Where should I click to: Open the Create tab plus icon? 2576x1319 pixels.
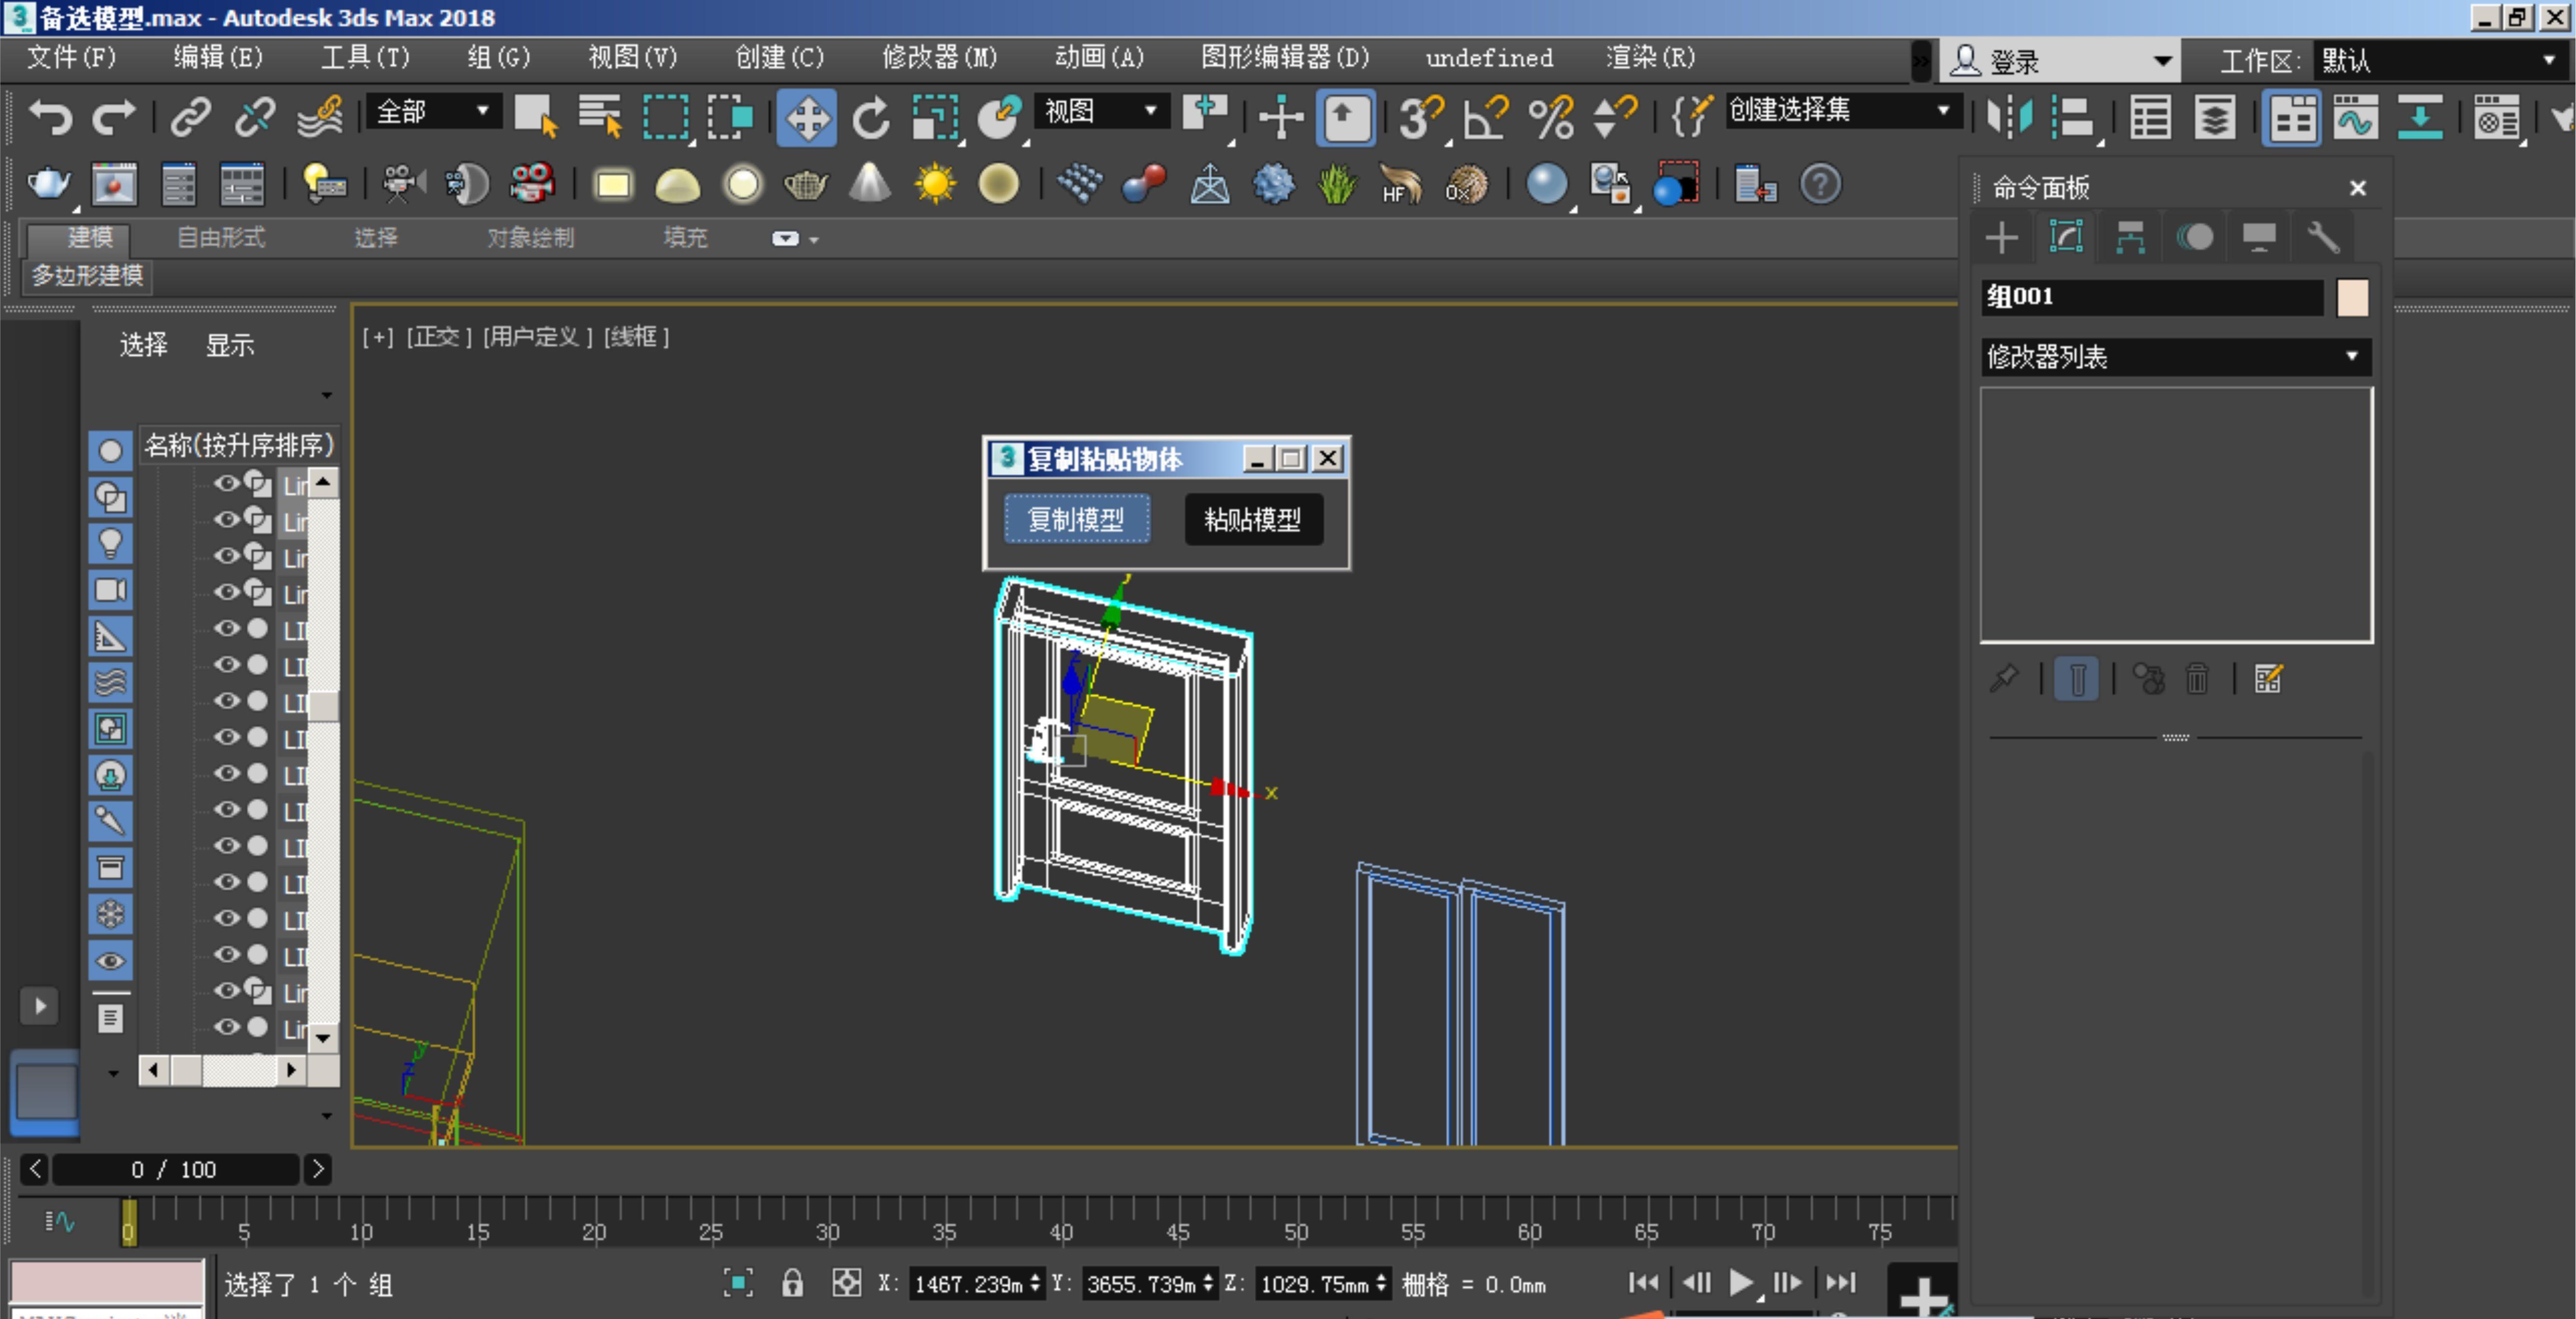tap(2001, 238)
